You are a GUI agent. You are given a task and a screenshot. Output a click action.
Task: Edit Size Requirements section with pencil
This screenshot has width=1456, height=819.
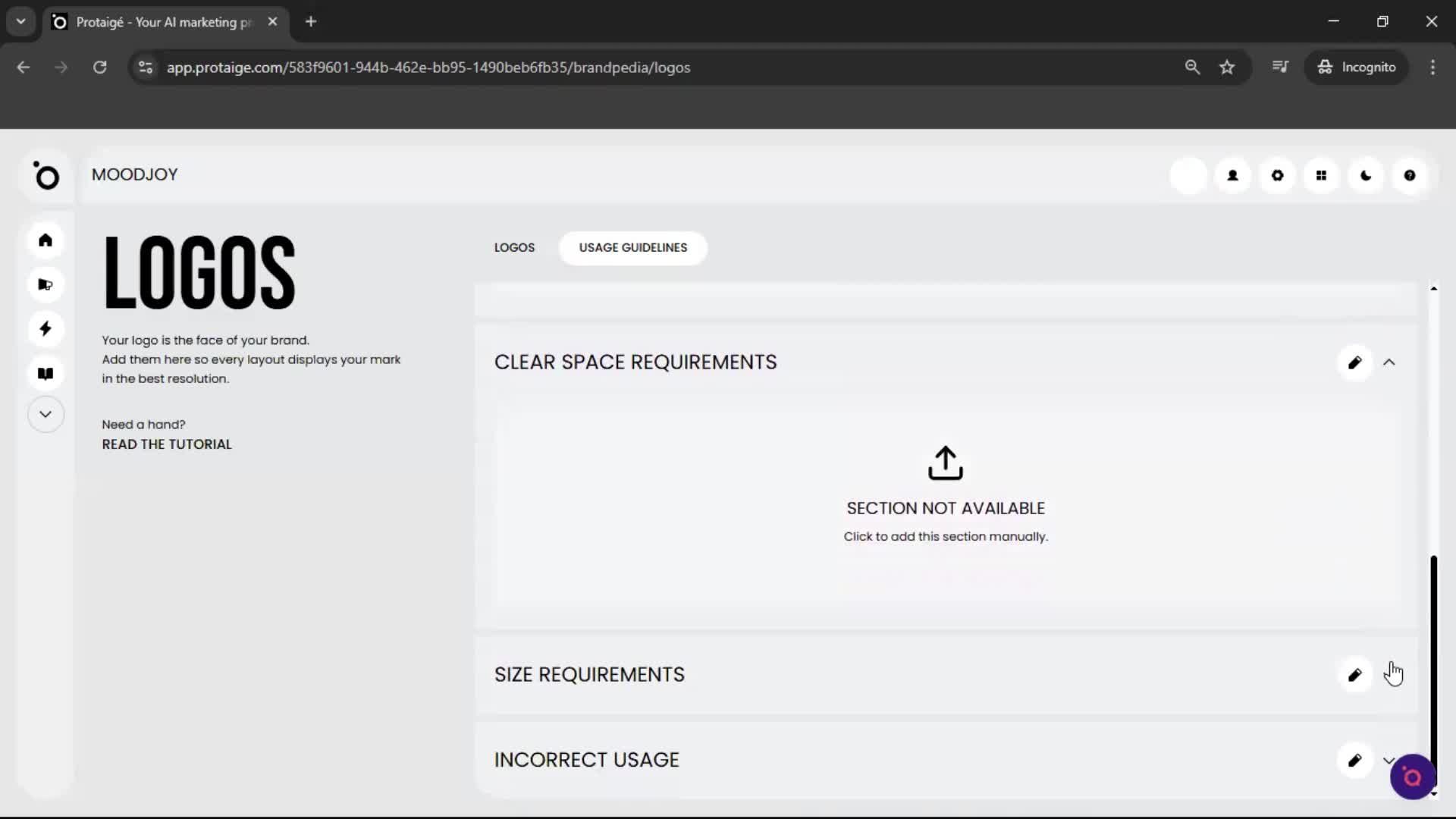tap(1354, 675)
